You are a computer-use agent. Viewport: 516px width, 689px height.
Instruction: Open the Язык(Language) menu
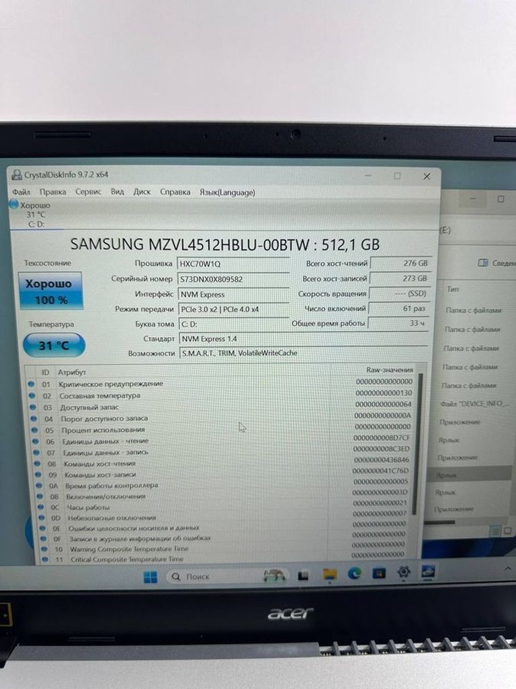pyautogui.click(x=227, y=192)
